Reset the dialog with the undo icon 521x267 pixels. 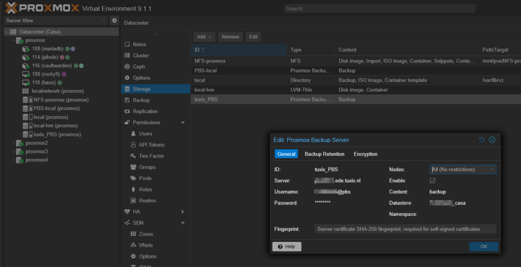481,140
